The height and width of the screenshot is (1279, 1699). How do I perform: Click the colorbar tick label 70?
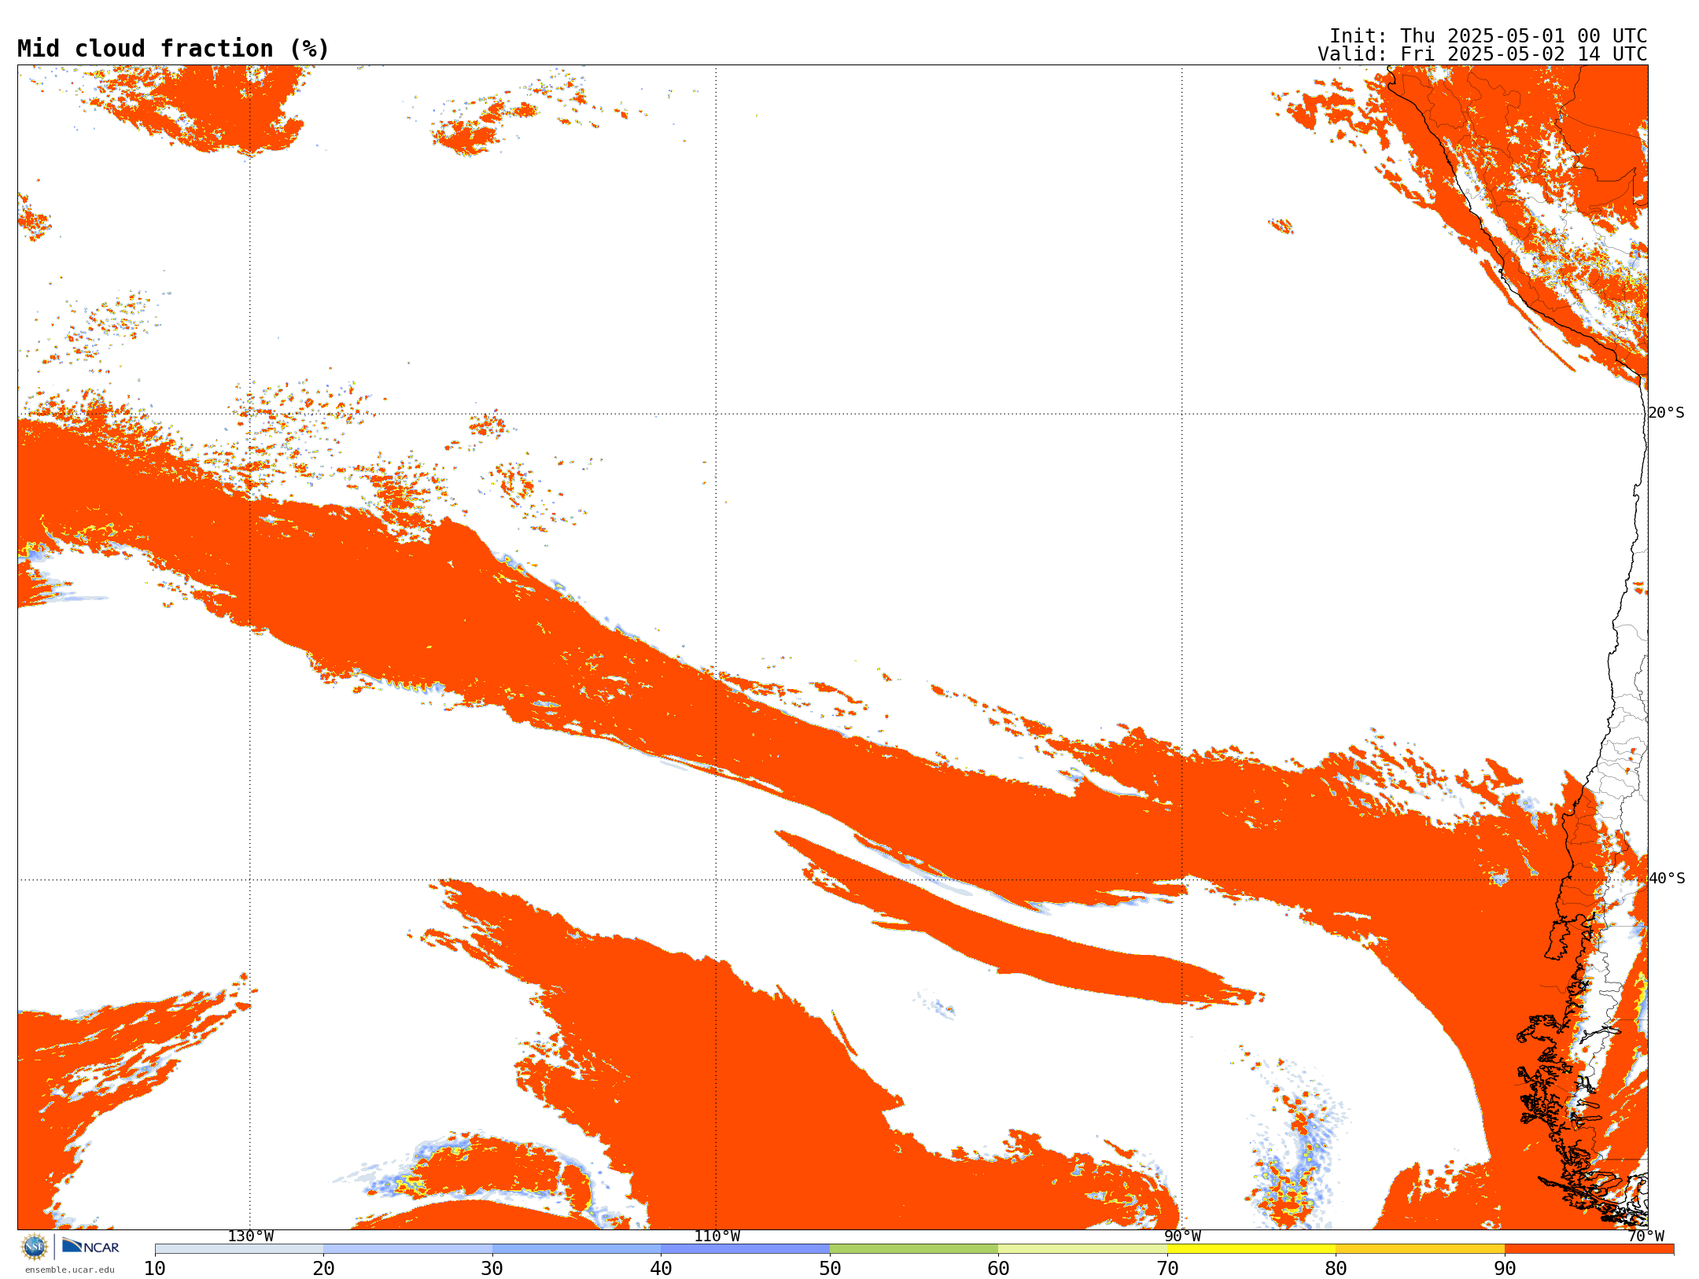pyautogui.click(x=1167, y=1268)
